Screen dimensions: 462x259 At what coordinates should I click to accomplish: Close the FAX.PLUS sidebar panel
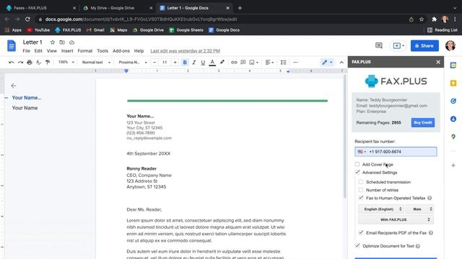pos(438,62)
